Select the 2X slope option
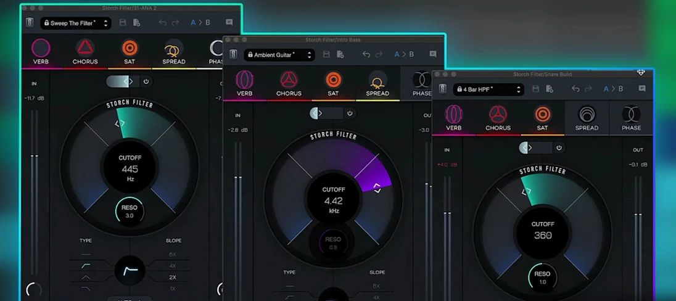Screen dimensions: 676x301 tap(173, 278)
